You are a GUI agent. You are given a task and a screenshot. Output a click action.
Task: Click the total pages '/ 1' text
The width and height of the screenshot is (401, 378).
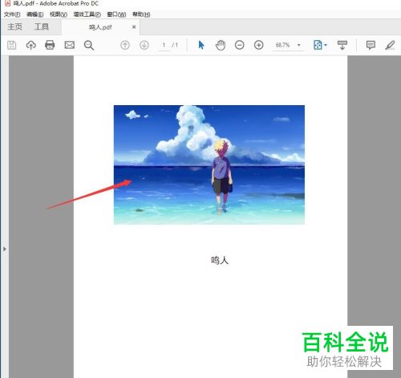coord(175,45)
